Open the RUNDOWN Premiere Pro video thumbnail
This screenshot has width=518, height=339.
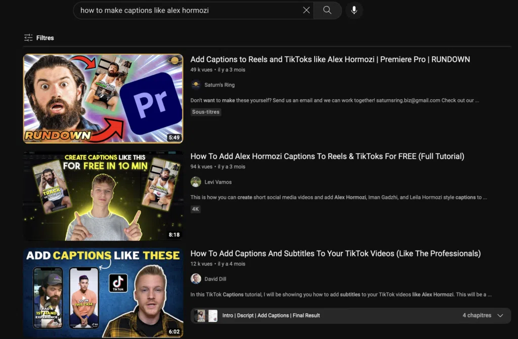point(103,99)
